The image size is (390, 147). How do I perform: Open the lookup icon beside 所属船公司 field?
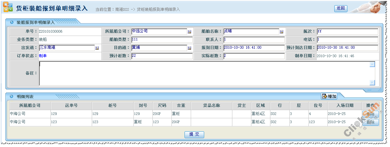coord(189,32)
